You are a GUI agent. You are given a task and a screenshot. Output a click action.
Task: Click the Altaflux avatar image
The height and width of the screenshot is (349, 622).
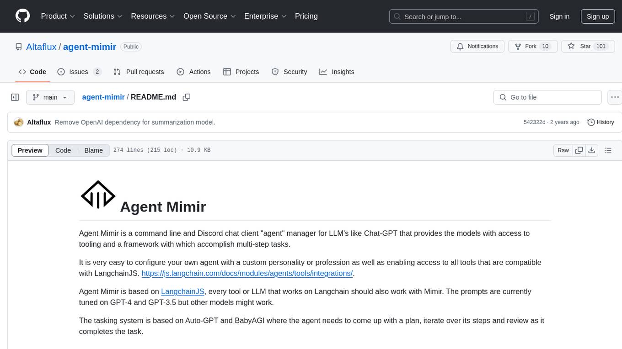click(x=19, y=122)
